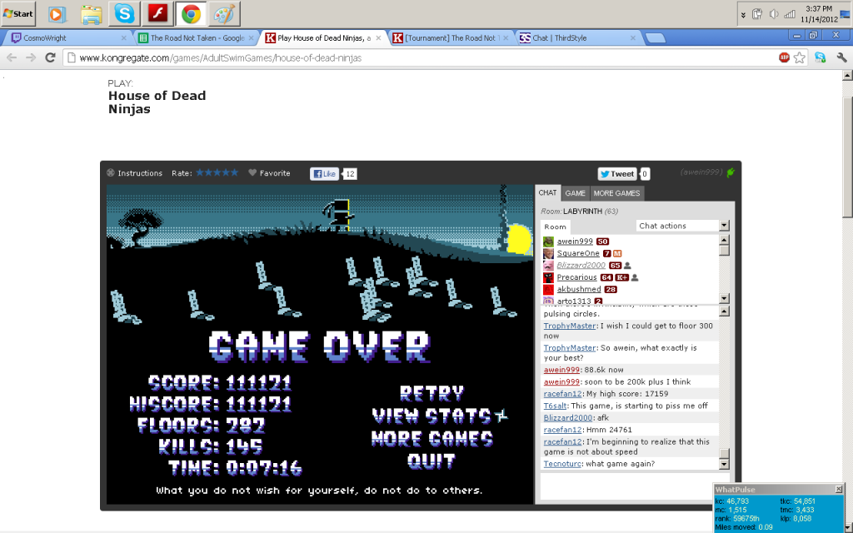Switch to the CosmoWright tab
This screenshot has width=853, height=533.
(69, 38)
